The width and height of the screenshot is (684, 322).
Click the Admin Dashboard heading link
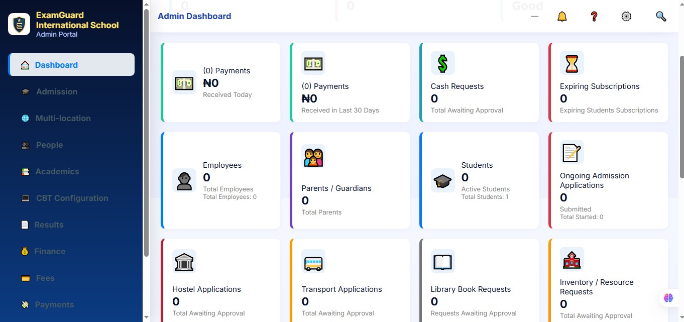194,16
